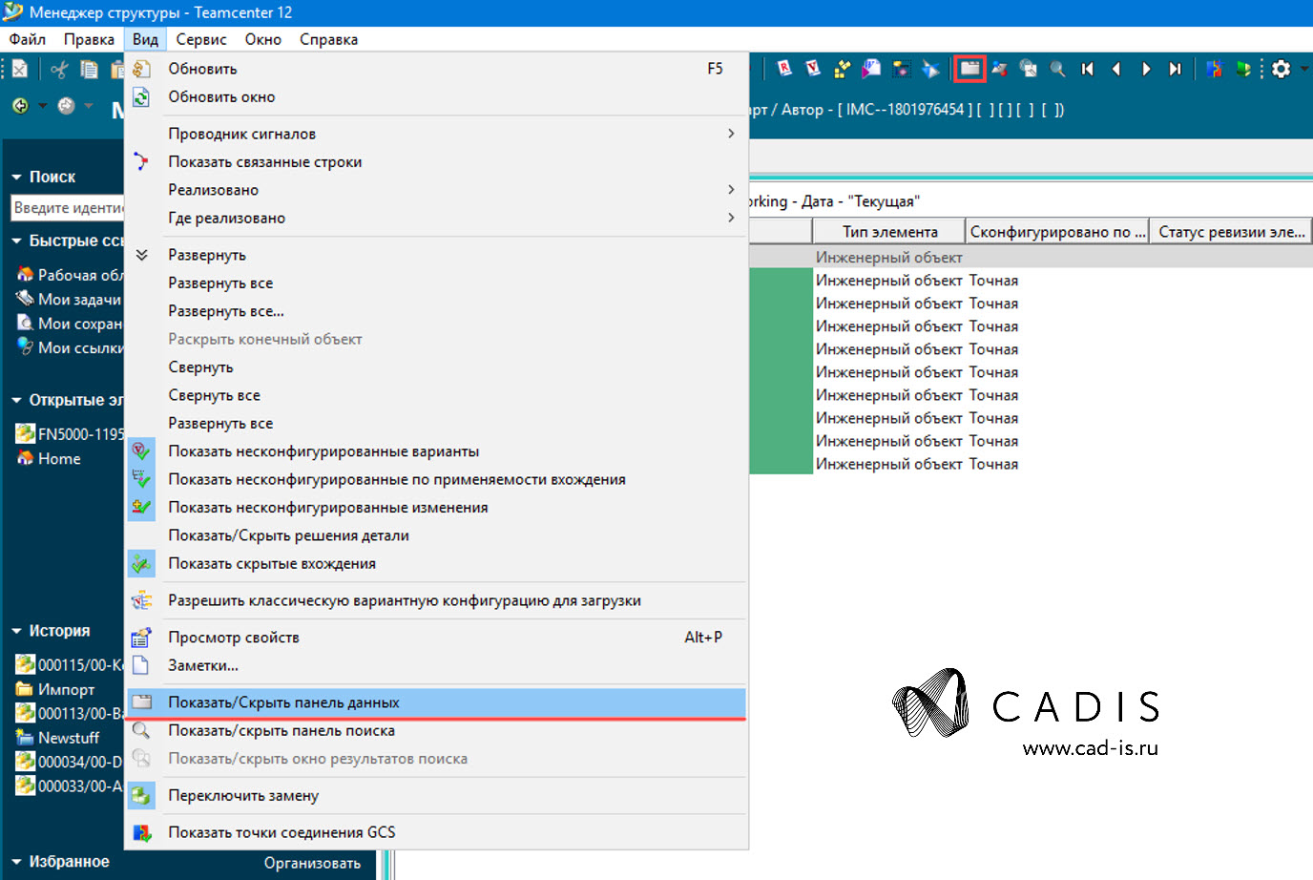The image size is (1313, 880).
Task: Click the Тип элемента column header
Action: point(889,232)
